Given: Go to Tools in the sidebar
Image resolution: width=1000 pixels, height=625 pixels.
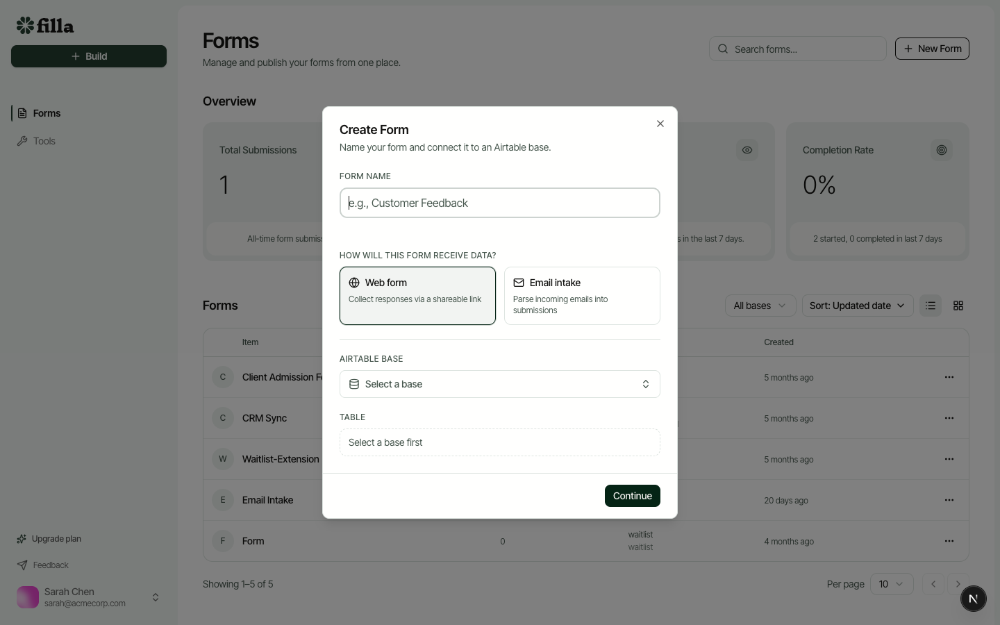Looking at the screenshot, I should (x=44, y=141).
